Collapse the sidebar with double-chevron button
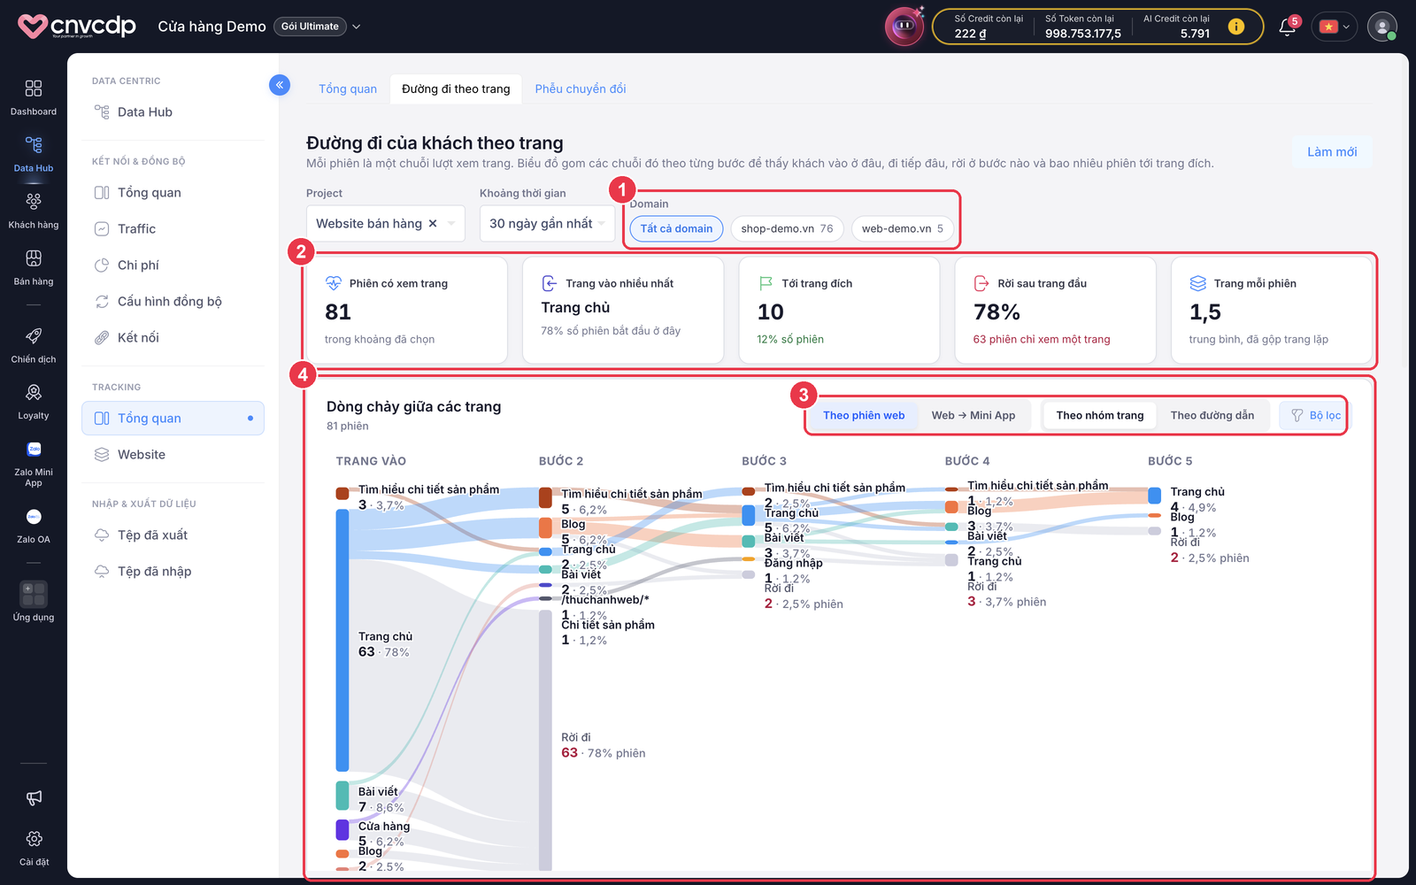The height and width of the screenshot is (885, 1416). (x=280, y=85)
